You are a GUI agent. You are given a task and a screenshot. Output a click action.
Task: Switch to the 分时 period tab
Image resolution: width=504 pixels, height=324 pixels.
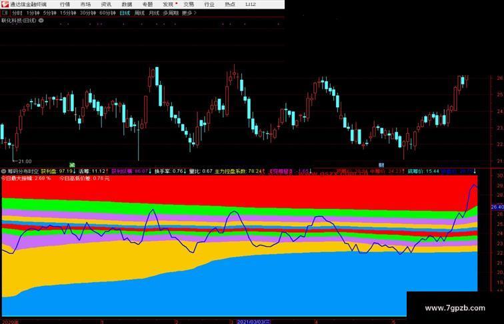pyautogui.click(x=17, y=13)
